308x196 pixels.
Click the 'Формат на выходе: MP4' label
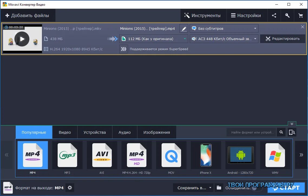point(39,188)
